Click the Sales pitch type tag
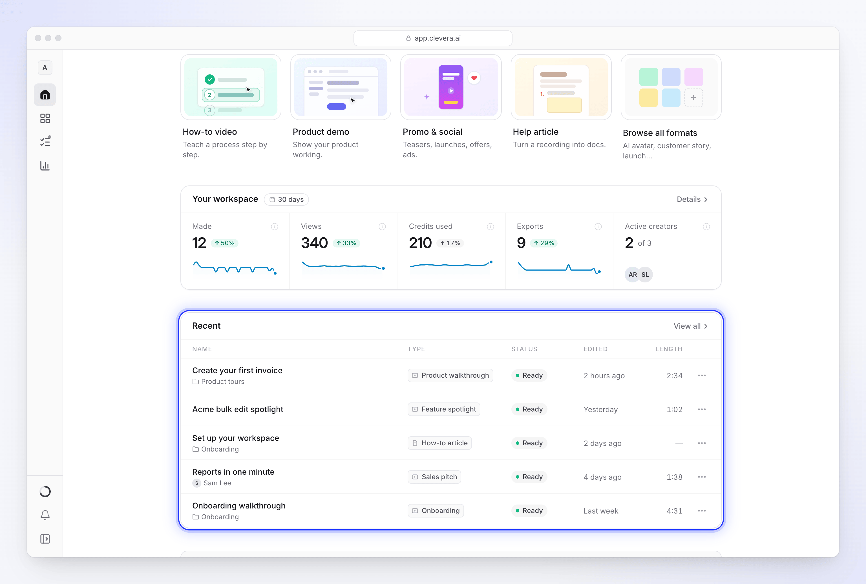The image size is (866, 584). pyautogui.click(x=434, y=477)
